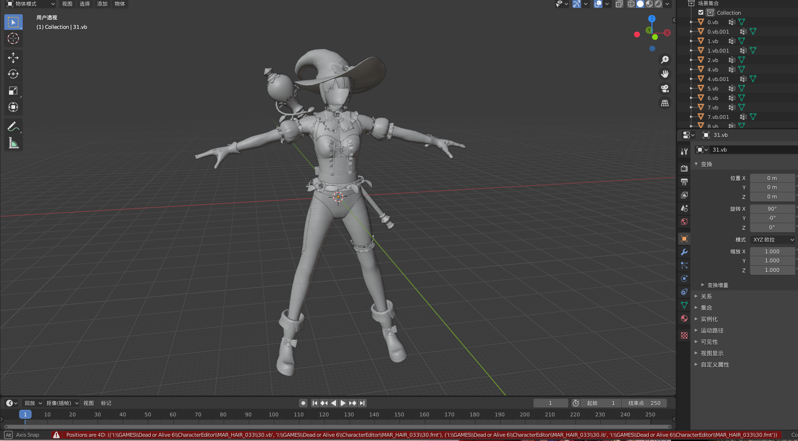Pick the Measure ruler tool
798x441 pixels.
click(x=13, y=143)
